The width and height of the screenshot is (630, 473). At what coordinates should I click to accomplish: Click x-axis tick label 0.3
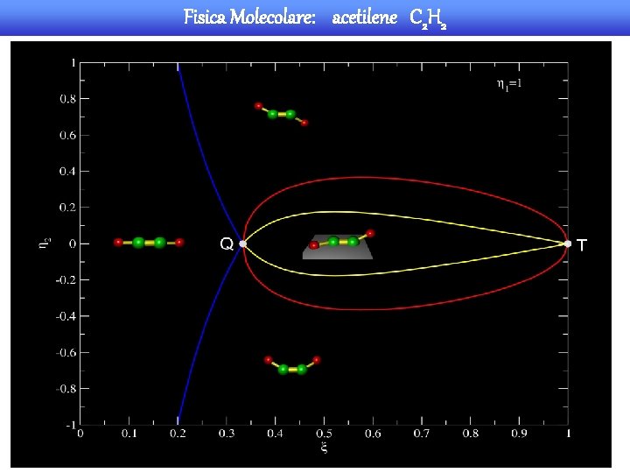click(x=227, y=434)
